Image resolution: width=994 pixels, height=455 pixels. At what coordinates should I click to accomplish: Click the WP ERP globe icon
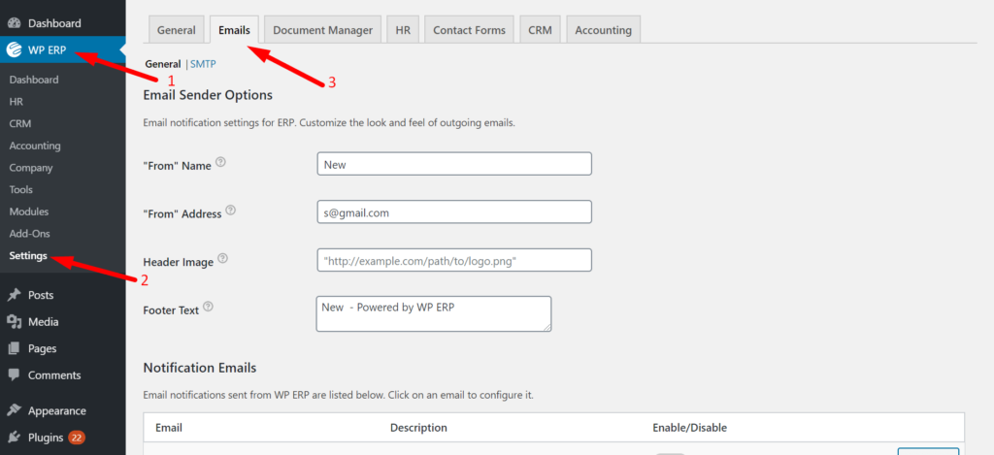pyautogui.click(x=15, y=50)
